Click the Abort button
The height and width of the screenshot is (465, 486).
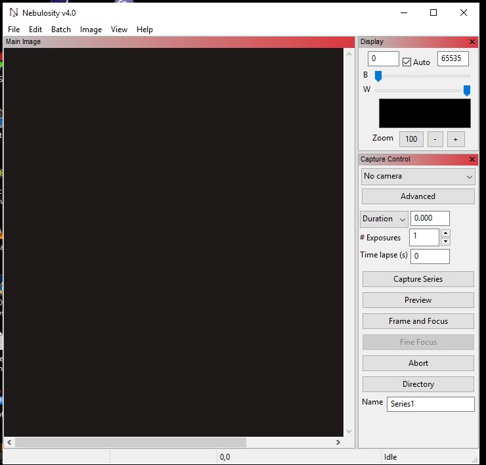pos(418,363)
